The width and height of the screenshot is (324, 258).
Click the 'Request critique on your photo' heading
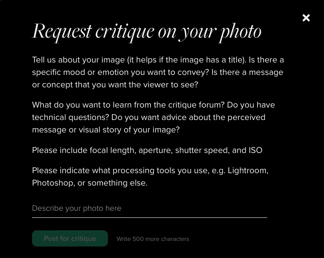click(147, 32)
